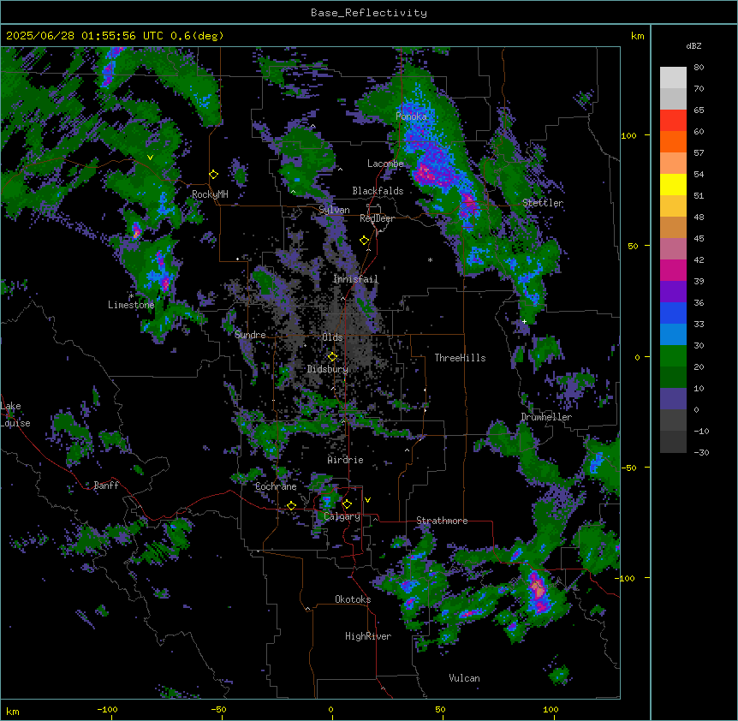Pick the green swatch between 30 and 20 dBZ

[673, 356]
